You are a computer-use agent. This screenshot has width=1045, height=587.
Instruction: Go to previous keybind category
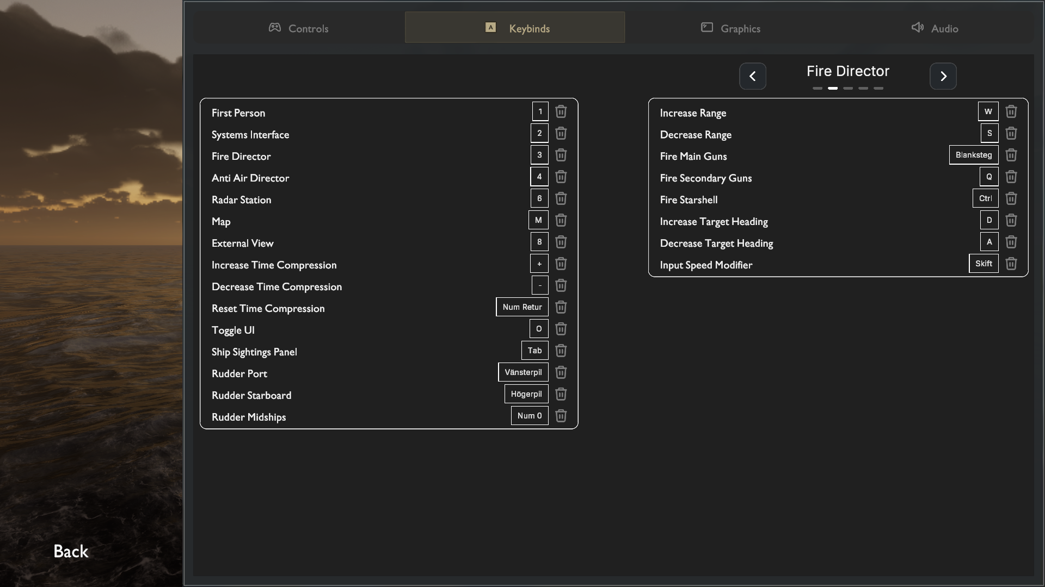(752, 76)
